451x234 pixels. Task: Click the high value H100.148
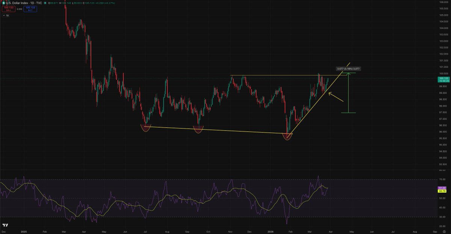pyautogui.click(x=65, y=2)
